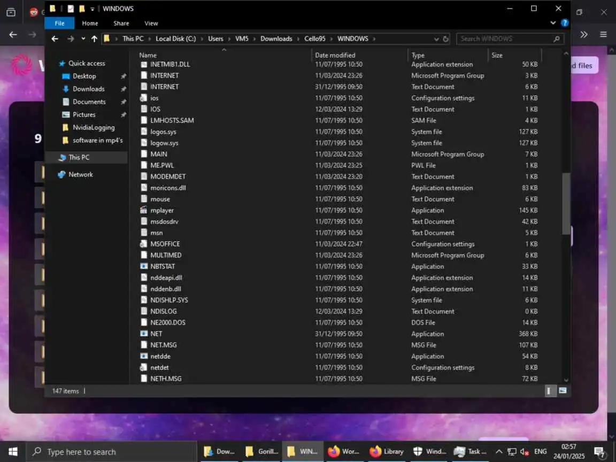Open Quick Access Toolbar customize dropdown
The height and width of the screenshot is (462, 616).
[x=93, y=9]
